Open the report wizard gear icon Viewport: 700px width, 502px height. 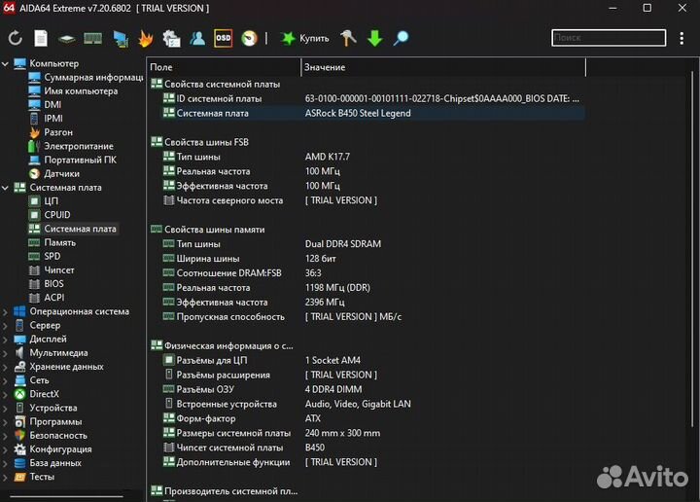[171, 39]
